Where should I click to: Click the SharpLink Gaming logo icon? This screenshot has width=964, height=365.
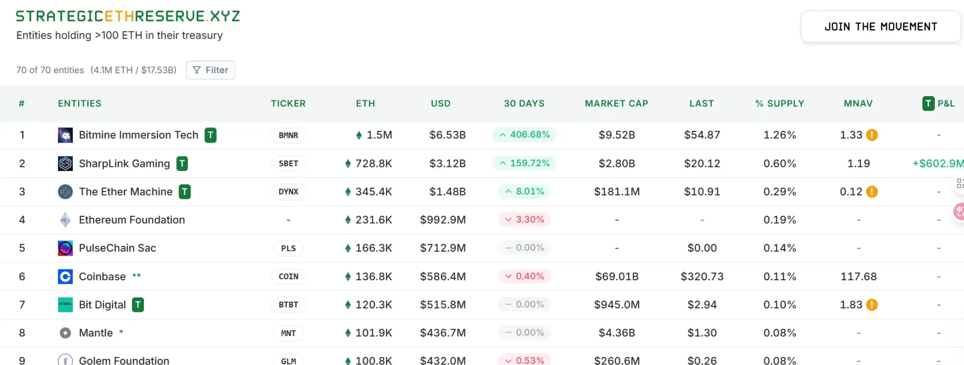(x=65, y=163)
